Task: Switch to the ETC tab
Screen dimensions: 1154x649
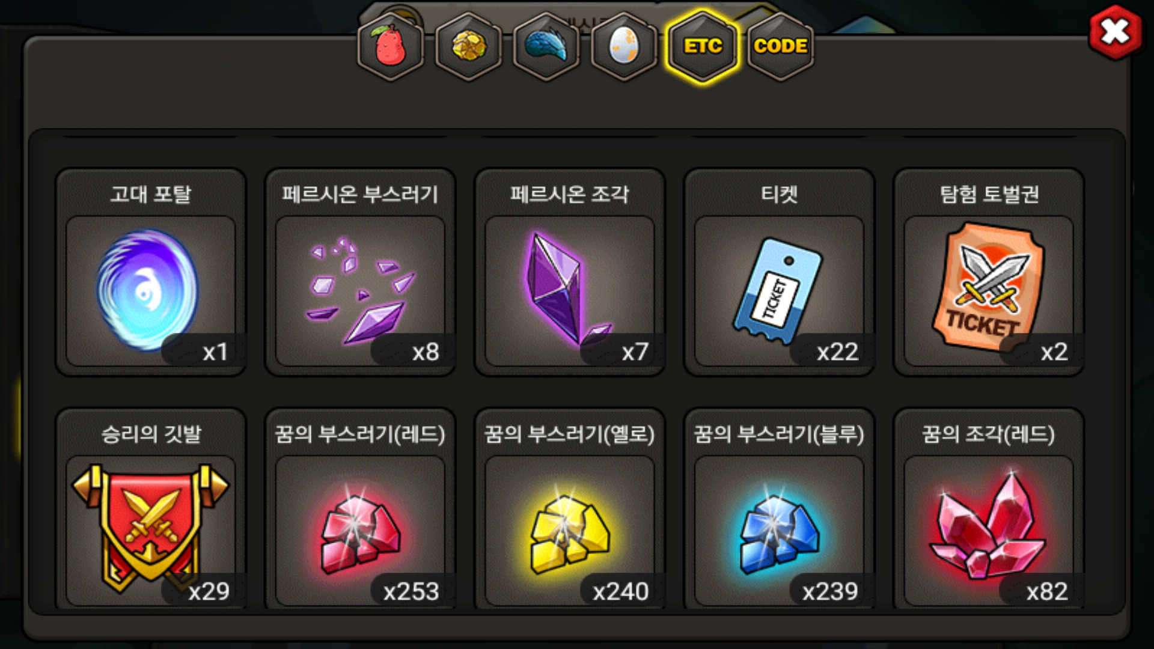Action: [703, 46]
